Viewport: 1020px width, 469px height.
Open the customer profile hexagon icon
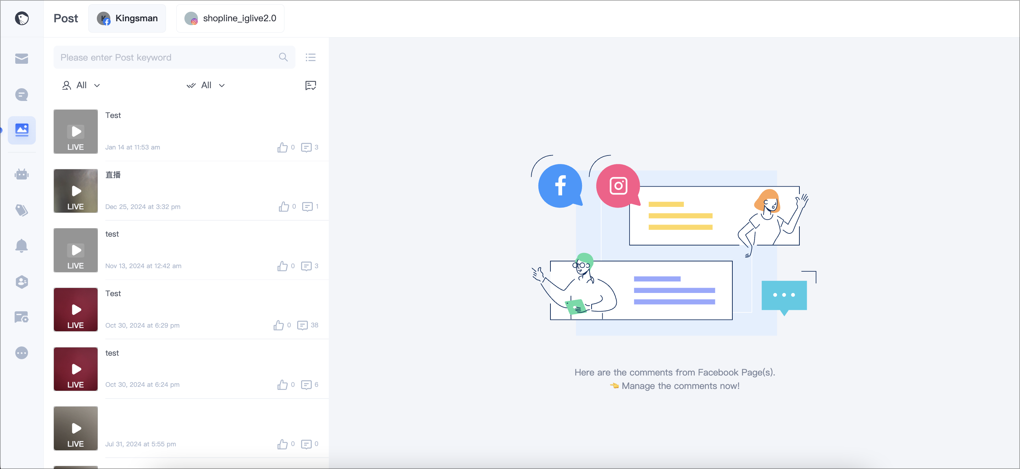tap(22, 282)
